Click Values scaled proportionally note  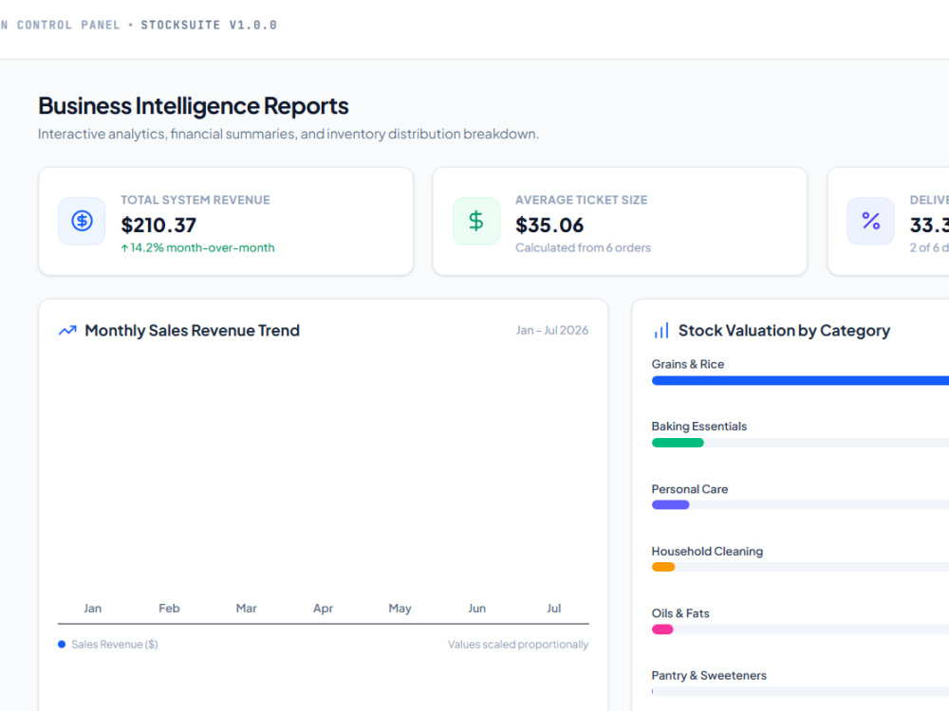518,645
